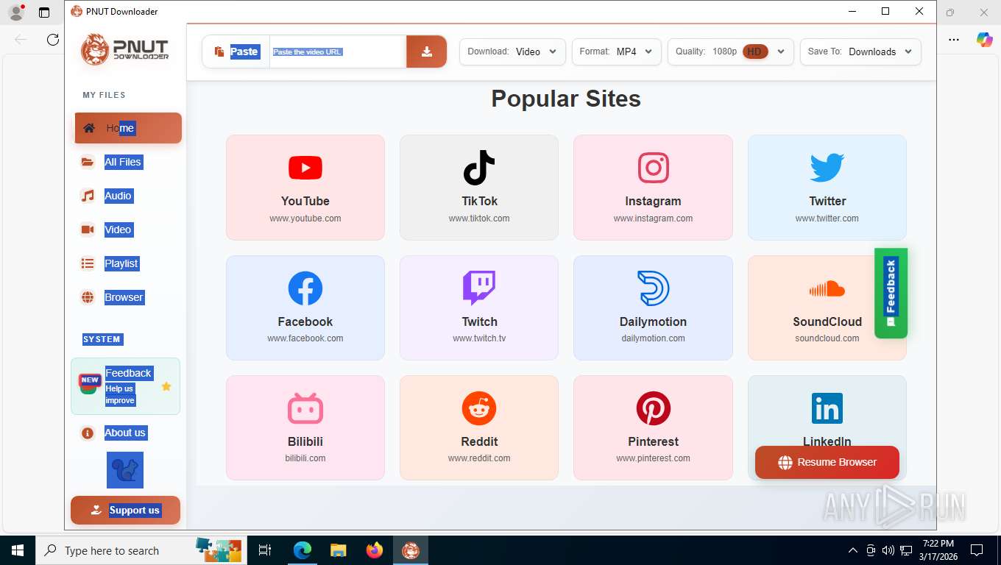This screenshot has width=1001, height=565.
Task: Open the Windows Start menu
Action: pos(18,550)
